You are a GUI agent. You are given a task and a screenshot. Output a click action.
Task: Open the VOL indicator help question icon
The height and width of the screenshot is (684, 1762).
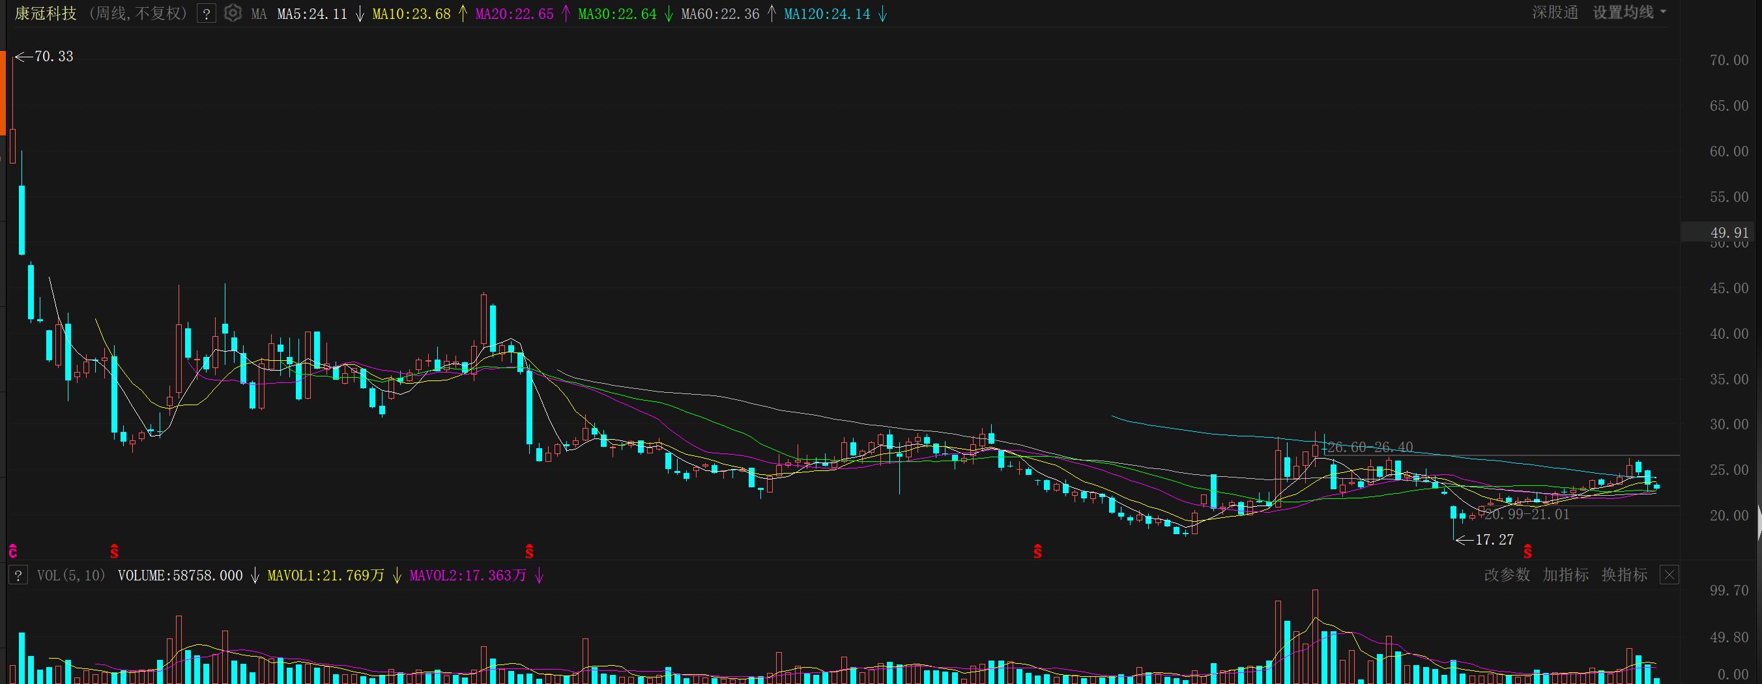tap(18, 575)
